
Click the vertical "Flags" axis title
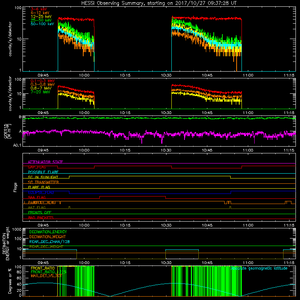click(x=15, y=187)
